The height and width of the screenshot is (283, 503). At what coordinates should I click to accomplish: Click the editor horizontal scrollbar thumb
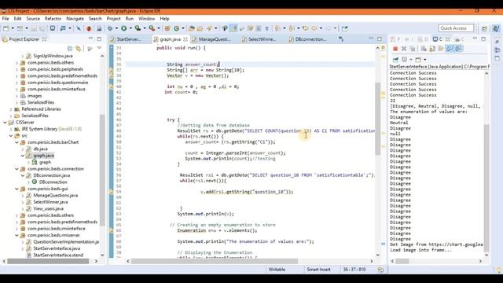(x=215, y=261)
